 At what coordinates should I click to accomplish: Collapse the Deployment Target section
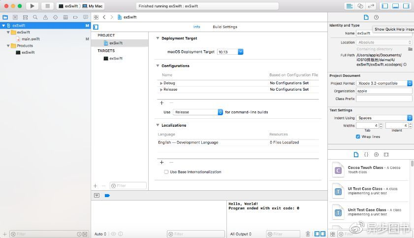158,38
